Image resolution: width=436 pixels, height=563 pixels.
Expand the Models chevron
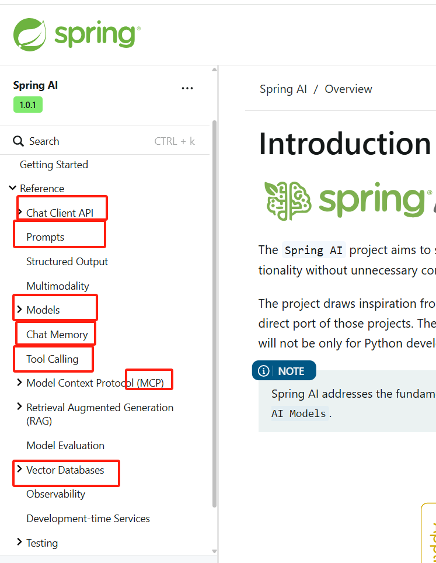[20, 309]
